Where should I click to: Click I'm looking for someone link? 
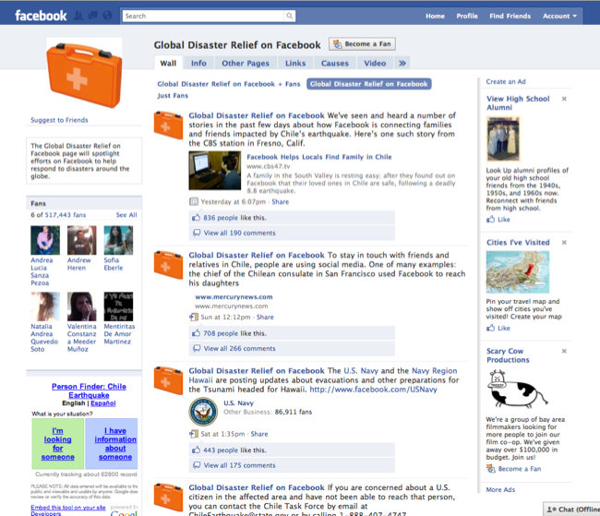click(x=57, y=443)
